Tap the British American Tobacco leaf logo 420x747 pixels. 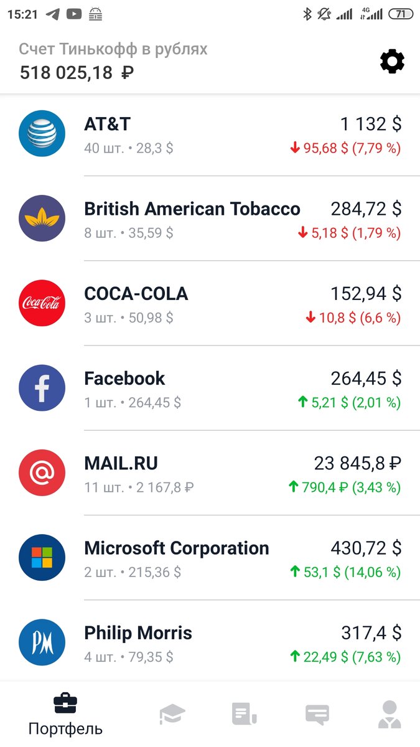pyautogui.click(x=42, y=218)
